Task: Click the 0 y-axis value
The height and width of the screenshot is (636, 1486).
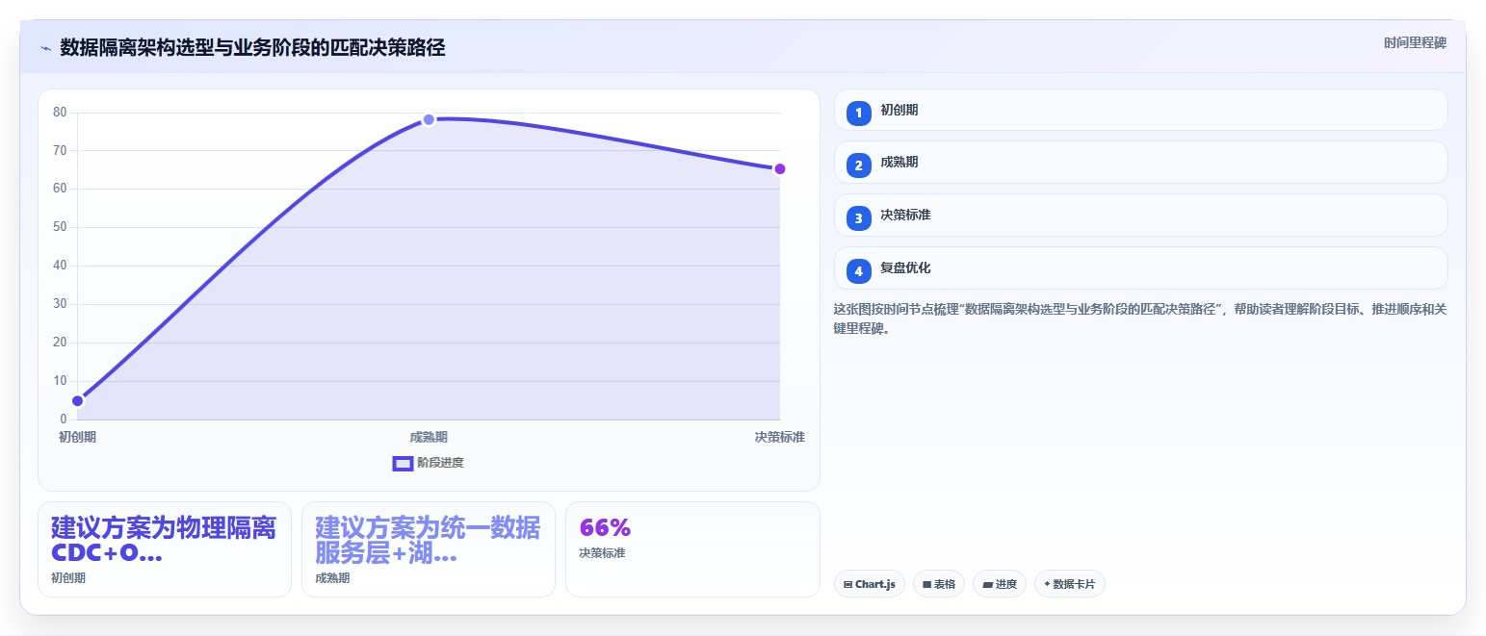Action: [x=64, y=420]
